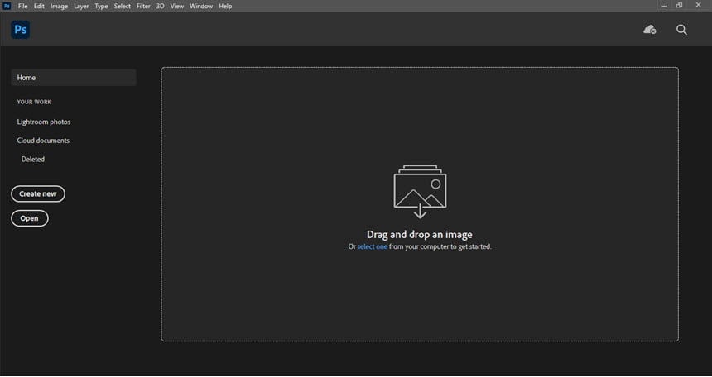Click the Create new button
The width and height of the screenshot is (712, 377).
[x=38, y=193]
